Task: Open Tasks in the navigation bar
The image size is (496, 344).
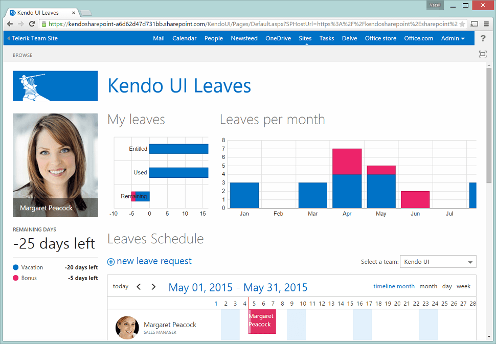Action: coord(327,38)
